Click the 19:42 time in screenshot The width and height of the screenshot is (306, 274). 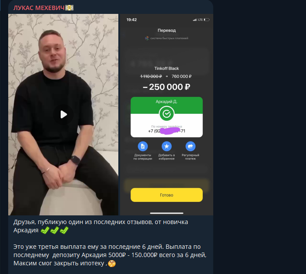(x=131, y=20)
